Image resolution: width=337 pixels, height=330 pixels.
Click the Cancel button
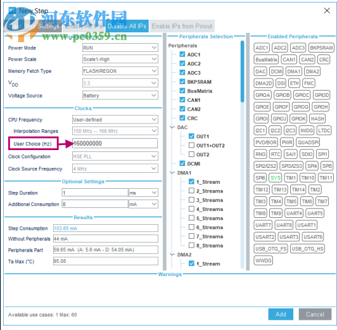coord(315,314)
